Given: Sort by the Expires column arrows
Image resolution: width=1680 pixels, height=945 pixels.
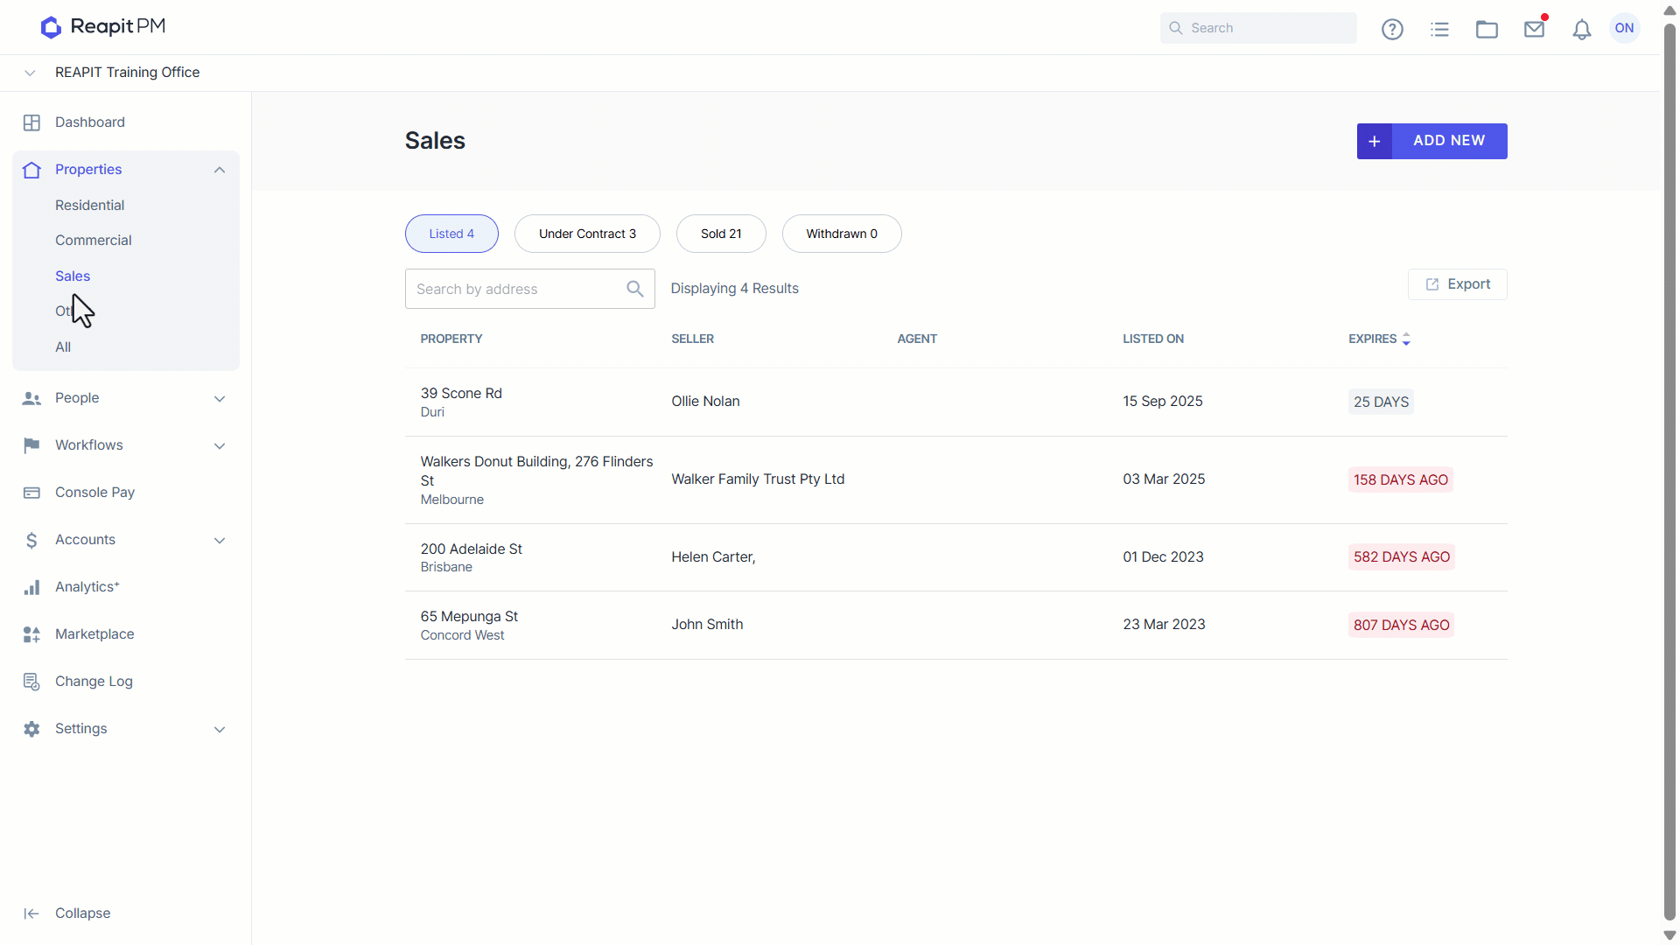Looking at the screenshot, I should click(x=1406, y=339).
